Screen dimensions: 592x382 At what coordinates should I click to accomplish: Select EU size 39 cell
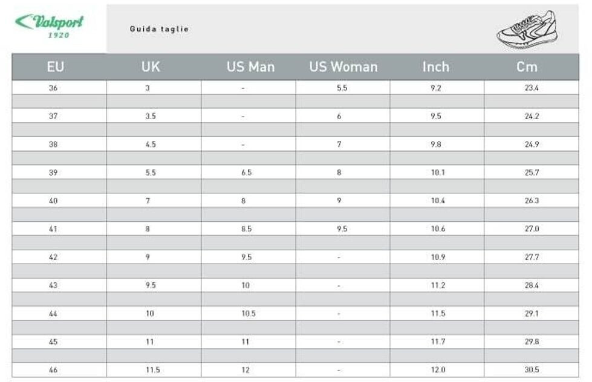pos(53,173)
